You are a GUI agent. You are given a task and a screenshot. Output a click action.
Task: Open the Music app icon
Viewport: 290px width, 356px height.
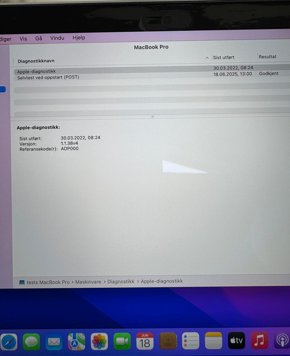pos(259,340)
